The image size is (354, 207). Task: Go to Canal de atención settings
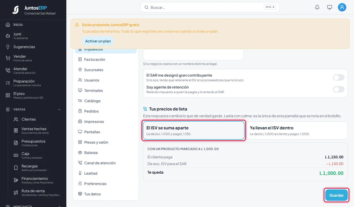[106, 163]
